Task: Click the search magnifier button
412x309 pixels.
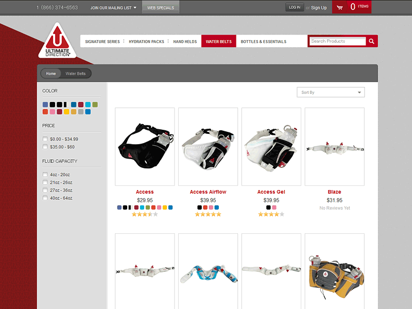Action: 371,41
